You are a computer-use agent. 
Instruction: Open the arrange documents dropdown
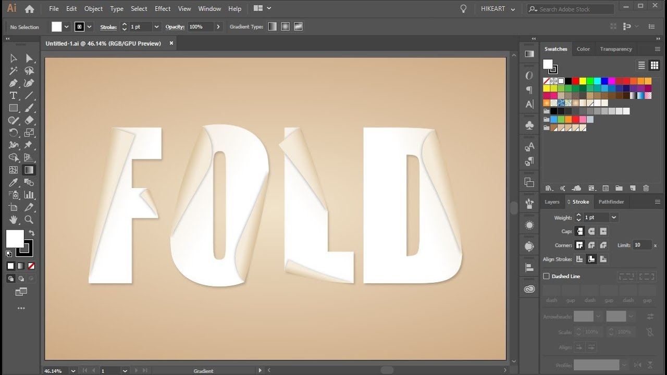click(262, 8)
